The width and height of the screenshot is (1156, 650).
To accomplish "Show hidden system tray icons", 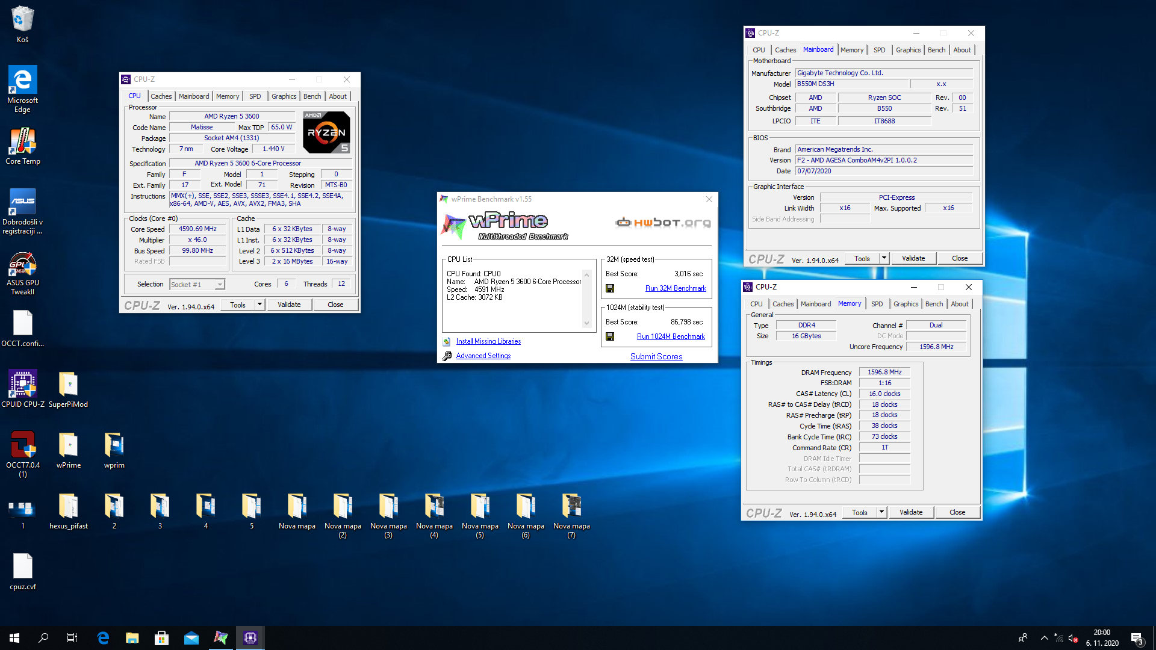I will point(1045,638).
